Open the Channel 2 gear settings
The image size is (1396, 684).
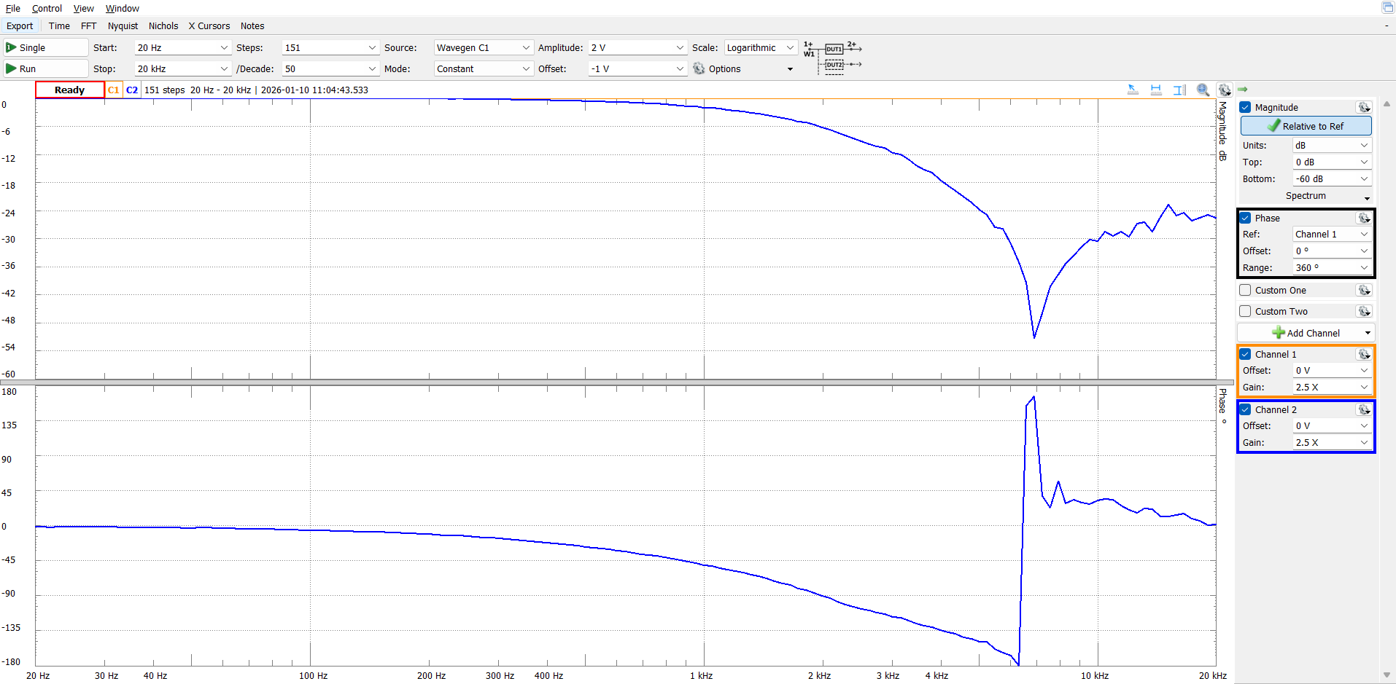[x=1363, y=409]
